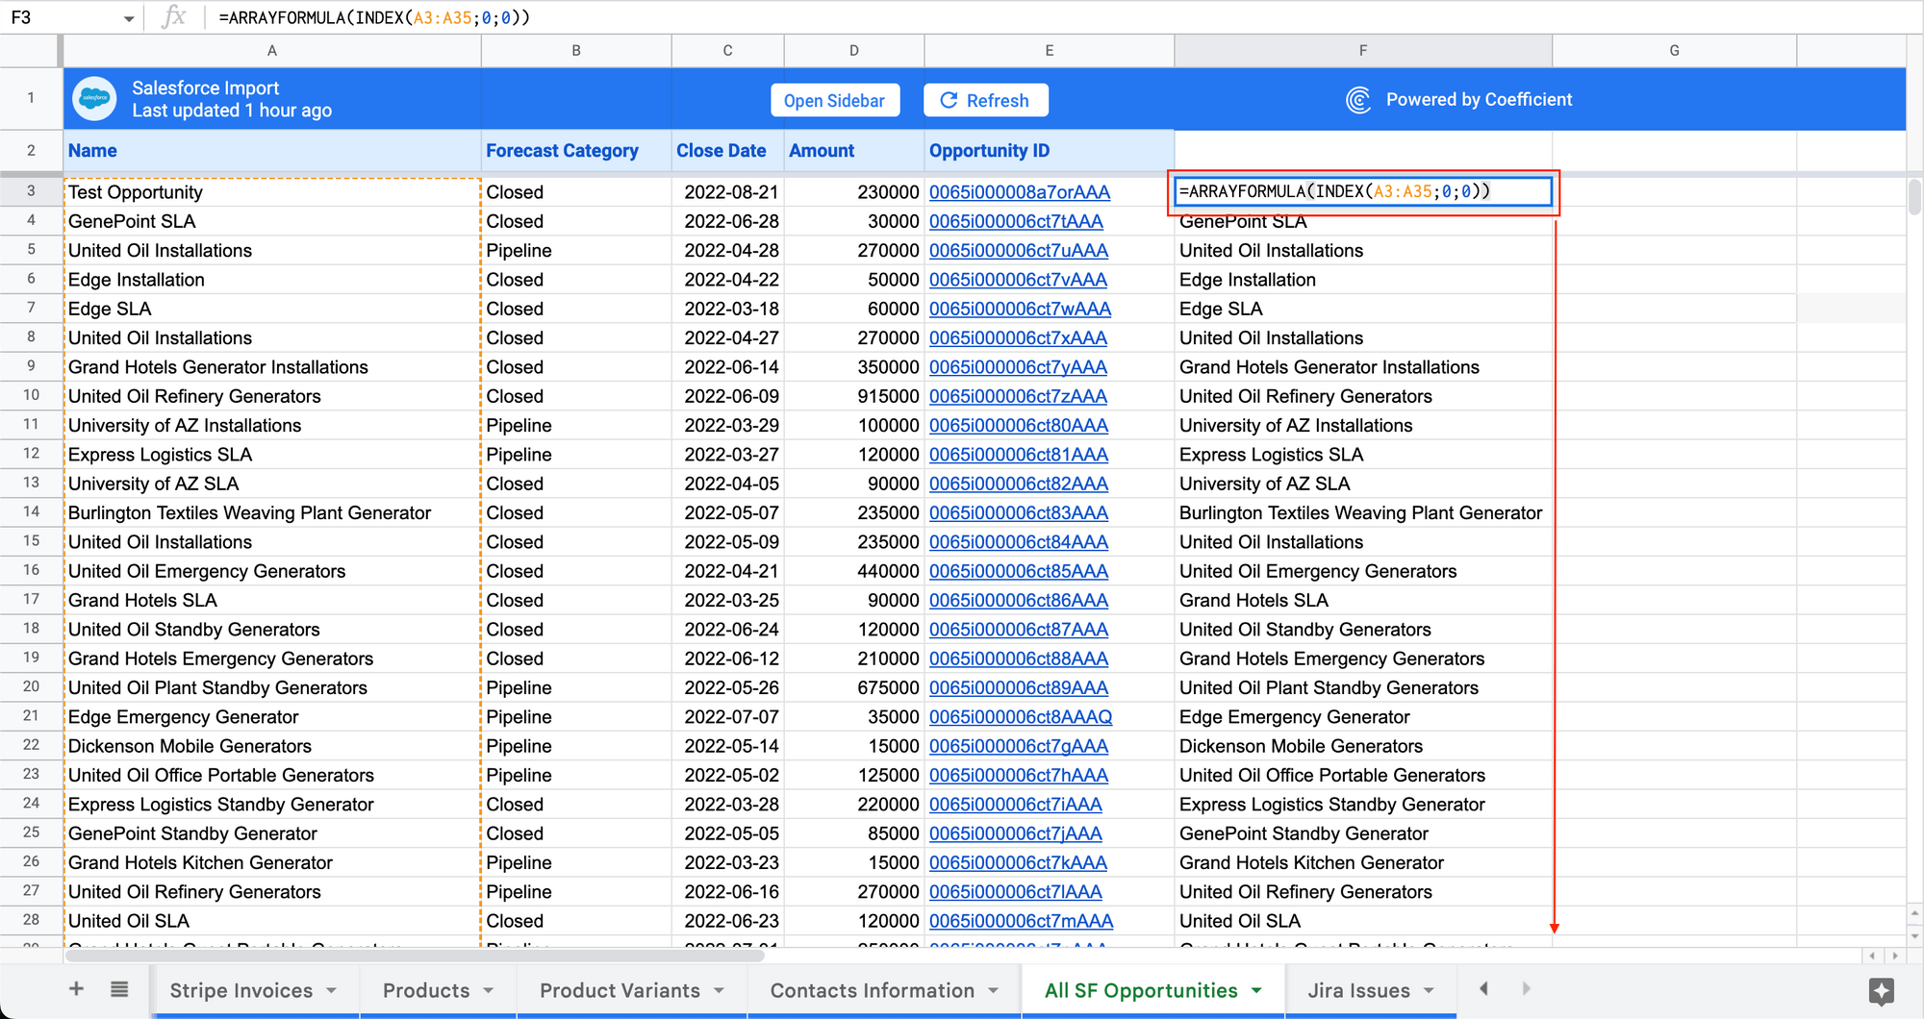Click Burlington Textiles Weaving Plant Generator in column A
Screen dimensions: 1924x1019
272,512
